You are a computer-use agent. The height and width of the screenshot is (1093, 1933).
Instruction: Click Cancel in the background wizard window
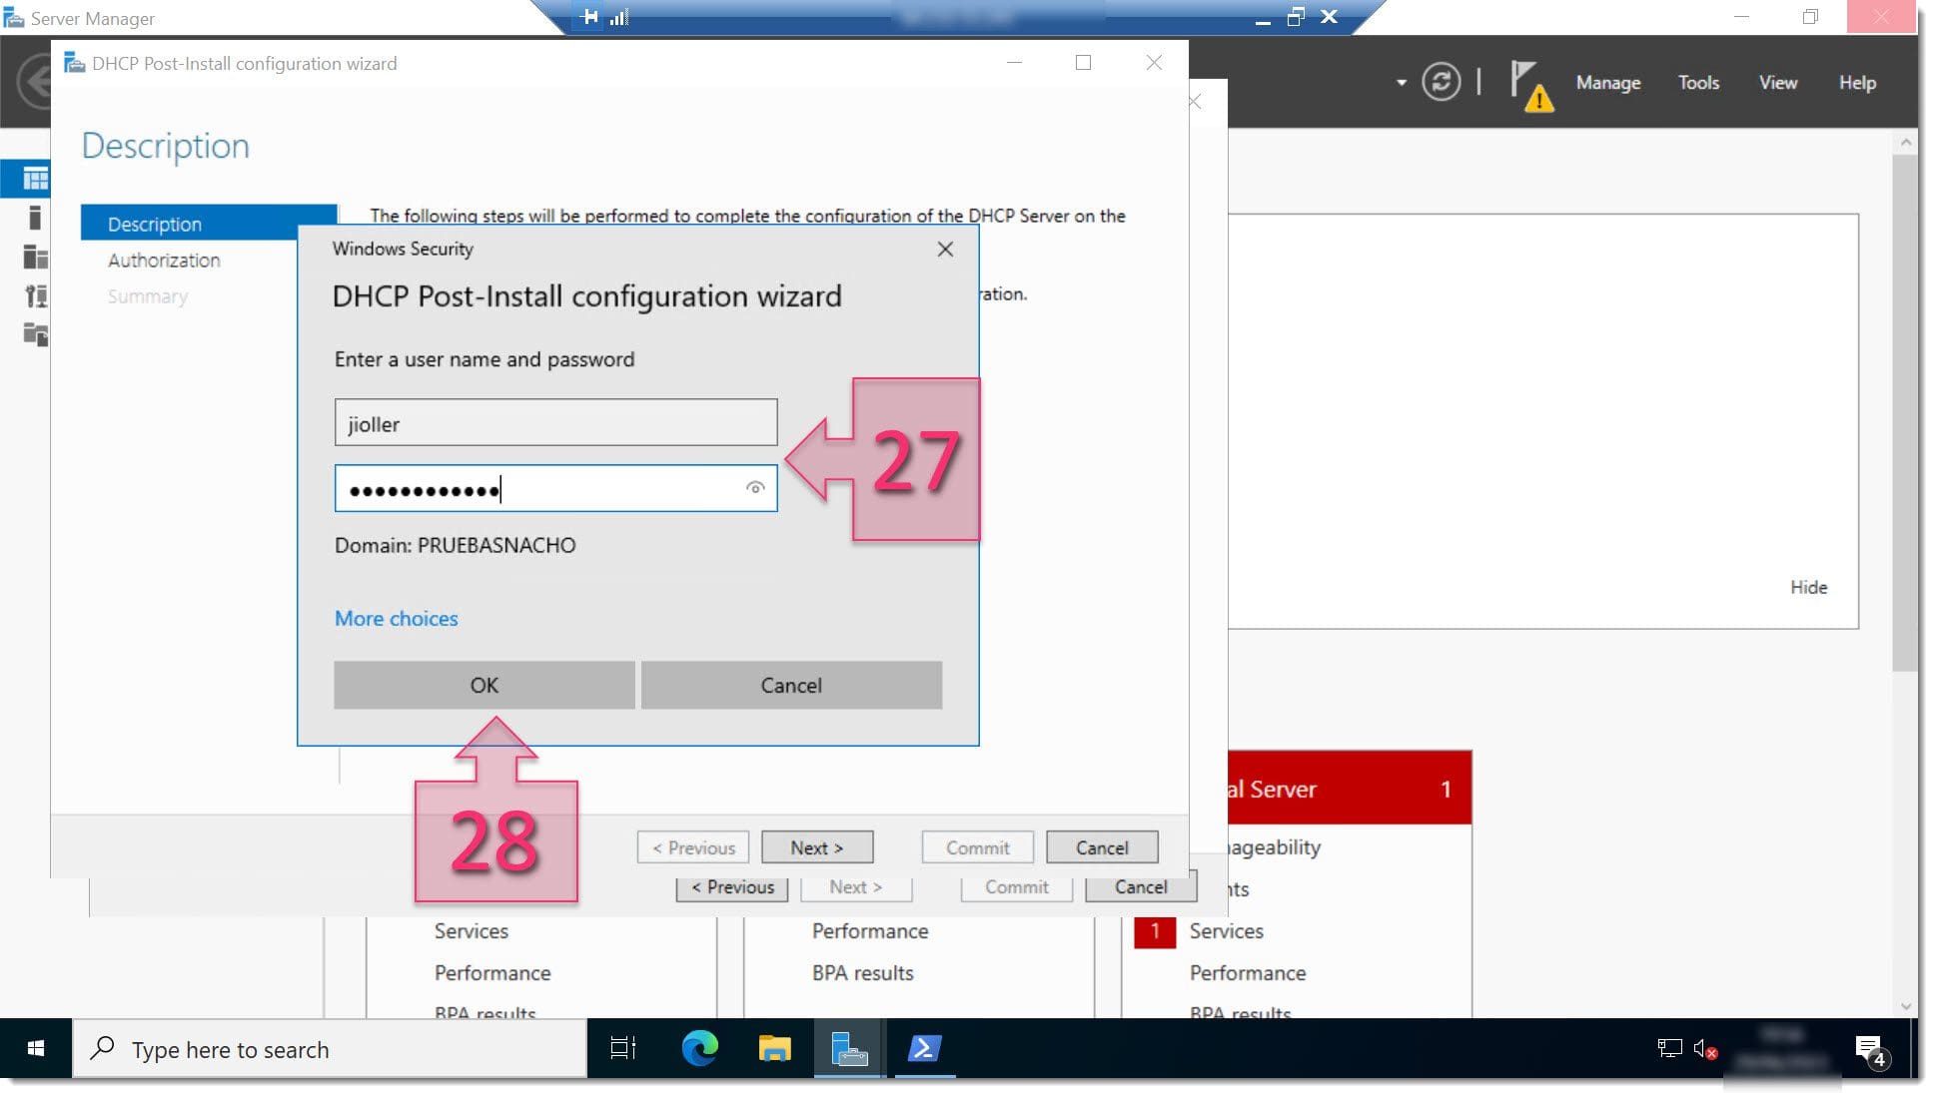[x=1141, y=887]
